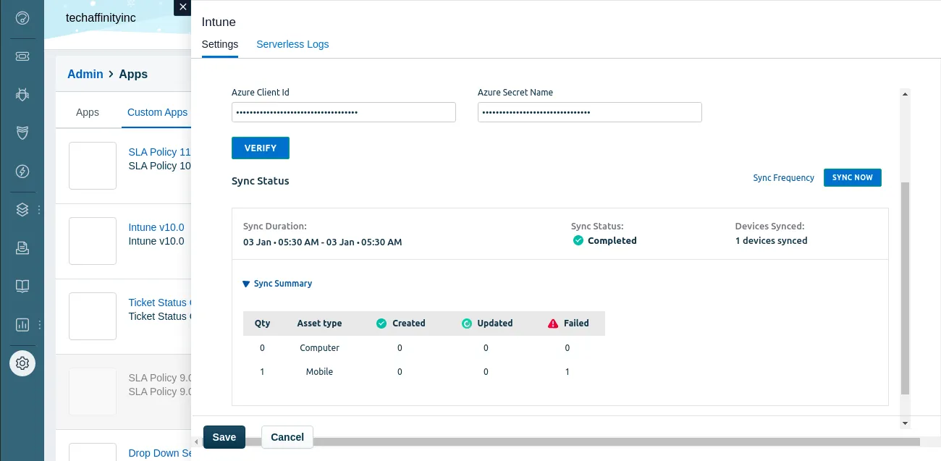Click the green Completed check icon

click(x=578, y=240)
